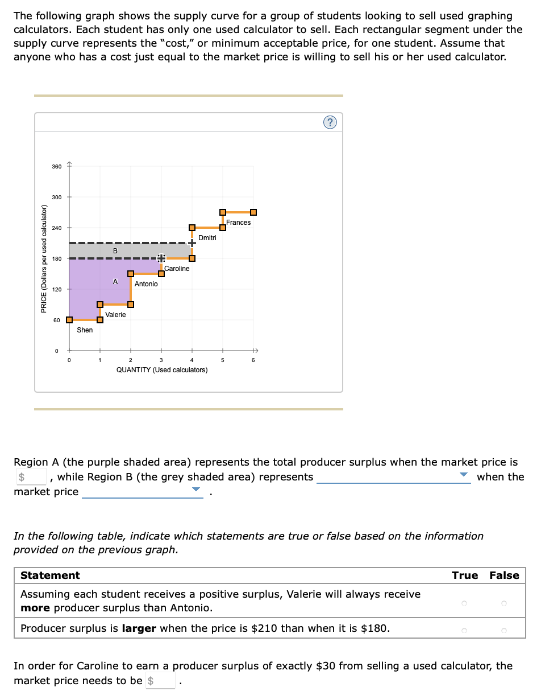Image resolution: width=541 pixels, height=699 pixels.
Task: Select the marker at the top of Dmitri's segment
Action: (192, 228)
